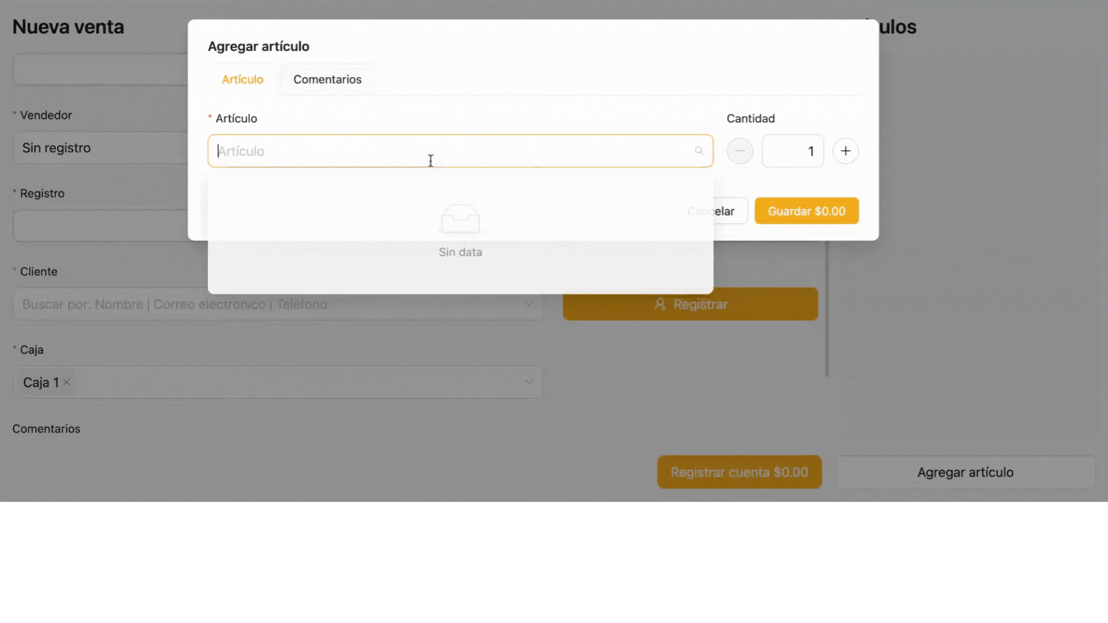Click the Agregar artículo button

click(965, 472)
